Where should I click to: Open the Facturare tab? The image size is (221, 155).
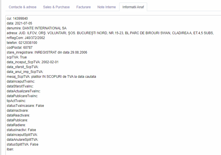(84, 7)
